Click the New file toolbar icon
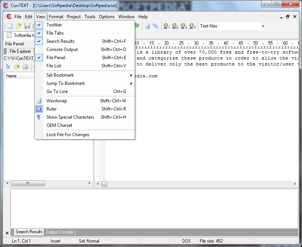This screenshot has height=247, width=302. click(10, 26)
